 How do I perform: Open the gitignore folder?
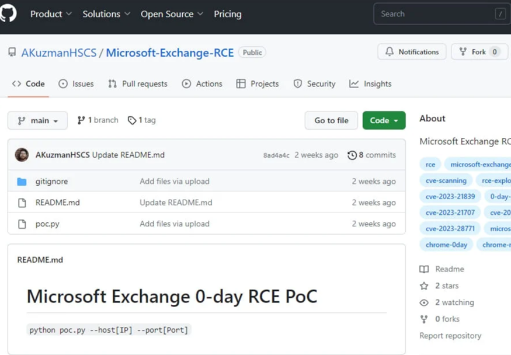(51, 182)
